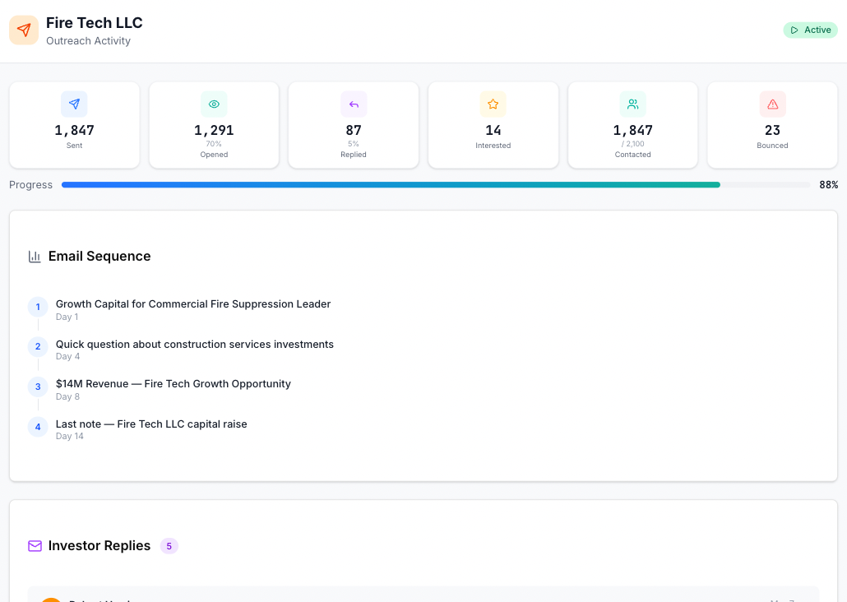Click the 5 replies count badge

(169, 545)
